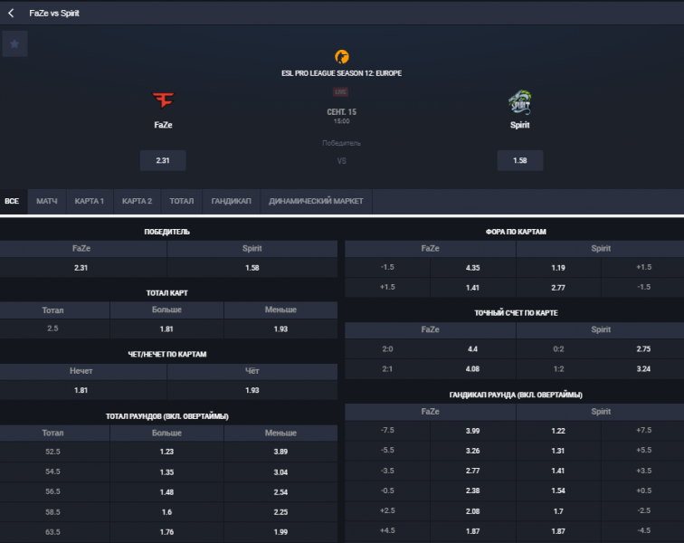Select under 63.5 rounds odds 1.99
This screenshot has width=684, height=543.
click(x=280, y=532)
